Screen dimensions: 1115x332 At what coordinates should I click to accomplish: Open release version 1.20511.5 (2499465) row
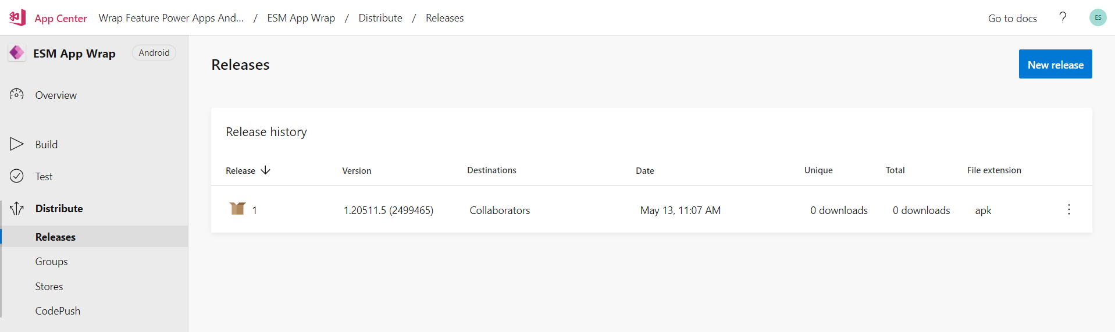pyautogui.click(x=651, y=210)
